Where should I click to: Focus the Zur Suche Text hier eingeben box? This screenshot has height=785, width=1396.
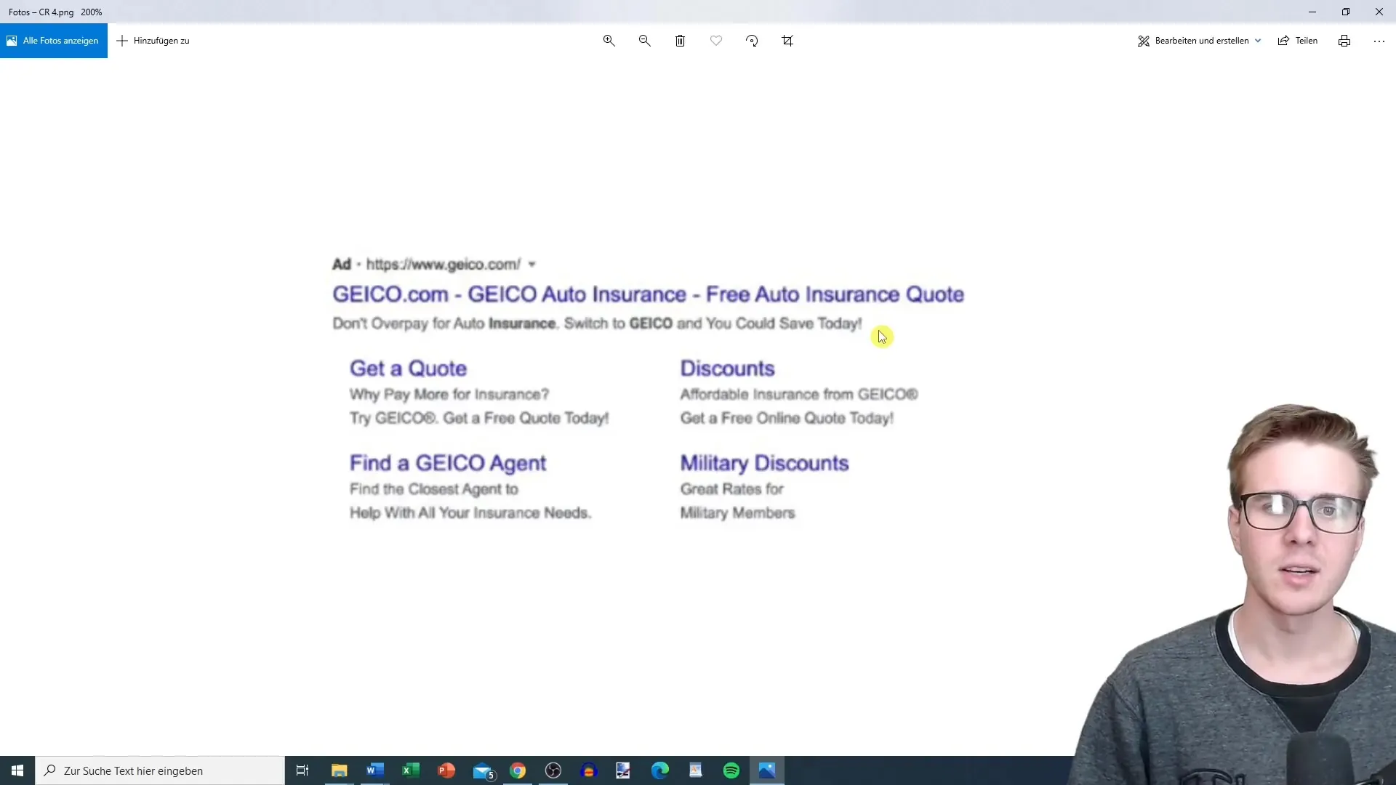point(160,770)
